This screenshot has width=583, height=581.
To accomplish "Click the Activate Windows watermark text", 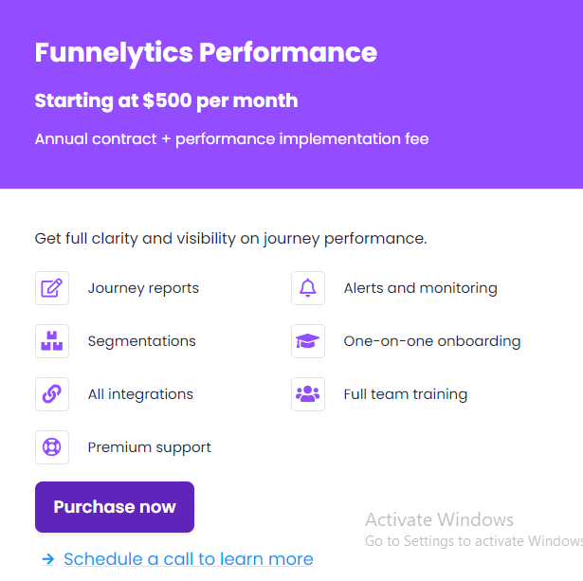I will click(x=439, y=519).
